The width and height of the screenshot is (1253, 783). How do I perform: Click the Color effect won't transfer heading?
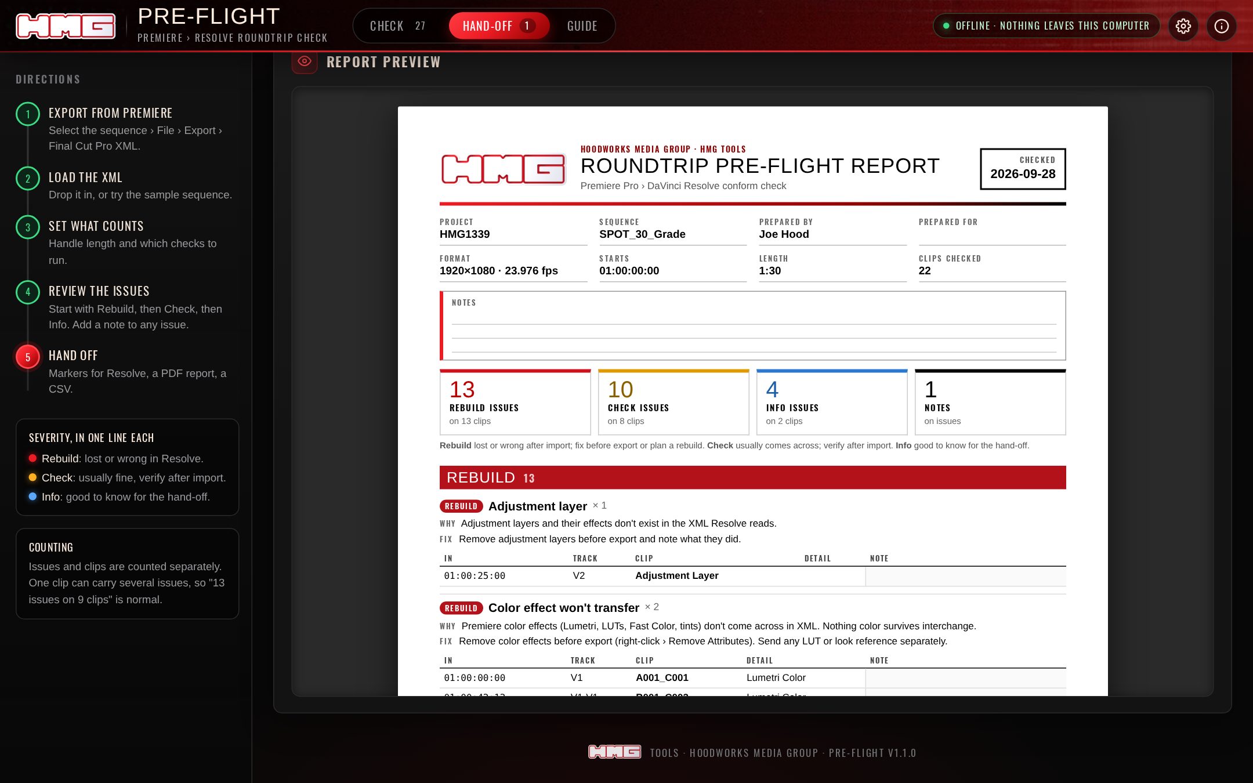point(564,608)
